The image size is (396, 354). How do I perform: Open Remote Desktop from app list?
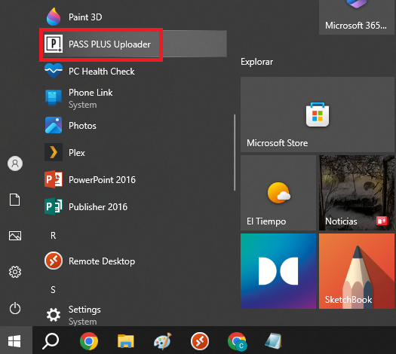(134, 261)
